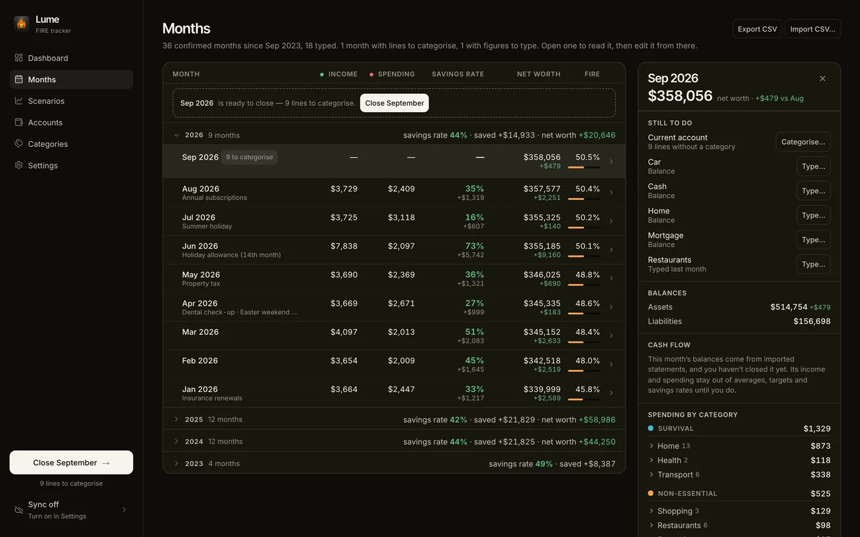Click the '9 to categorise' badge
This screenshot has height=537, width=860.
click(249, 157)
